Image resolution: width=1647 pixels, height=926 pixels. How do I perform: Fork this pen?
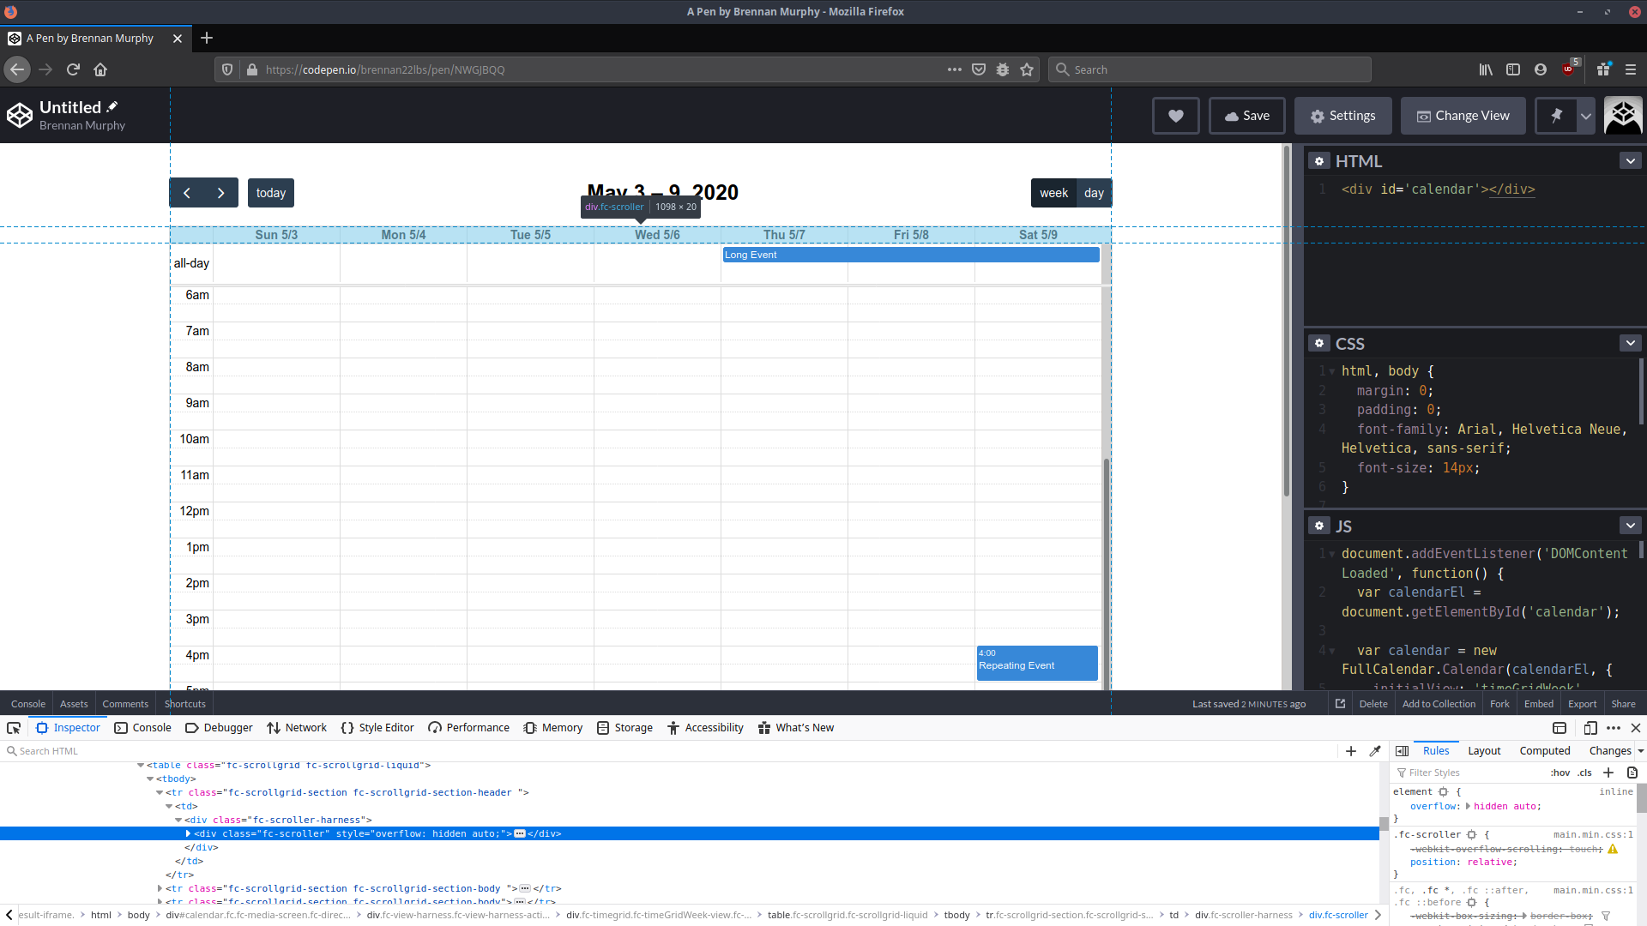(1499, 704)
